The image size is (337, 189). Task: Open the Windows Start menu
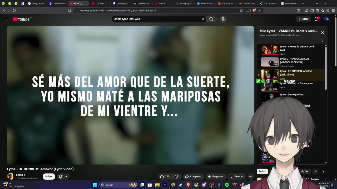point(95,185)
